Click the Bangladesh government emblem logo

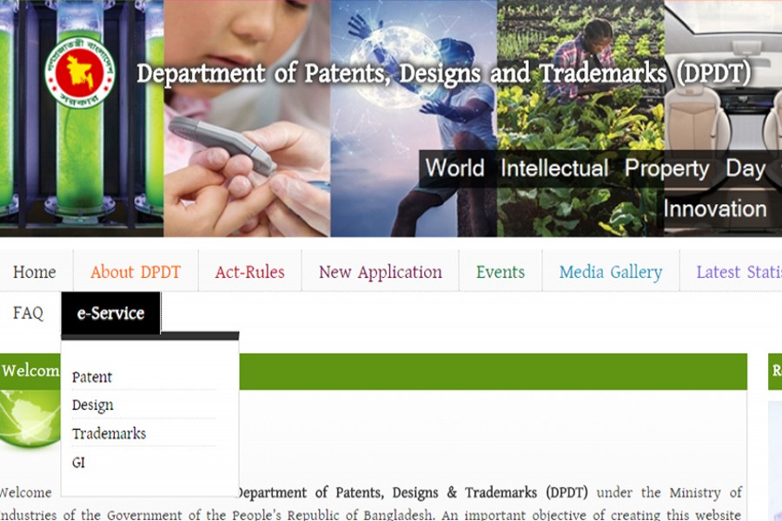coord(80,72)
